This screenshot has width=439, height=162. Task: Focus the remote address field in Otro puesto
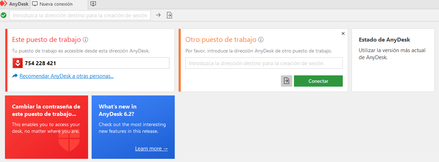point(264,63)
